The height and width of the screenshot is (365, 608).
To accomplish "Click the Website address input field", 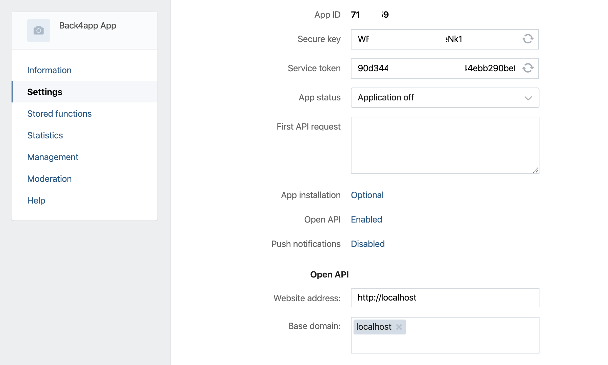I will 445,298.
